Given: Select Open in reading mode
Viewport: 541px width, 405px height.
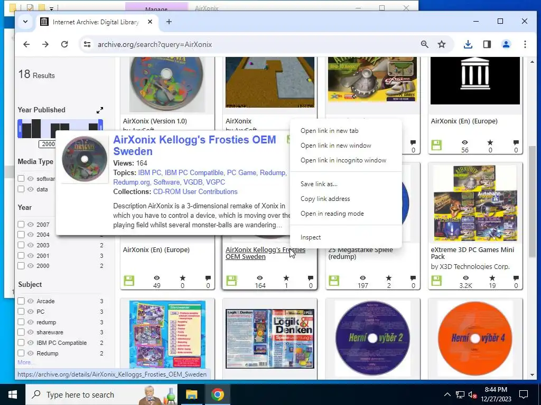Looking at the screenshot, I should point(346,214).
